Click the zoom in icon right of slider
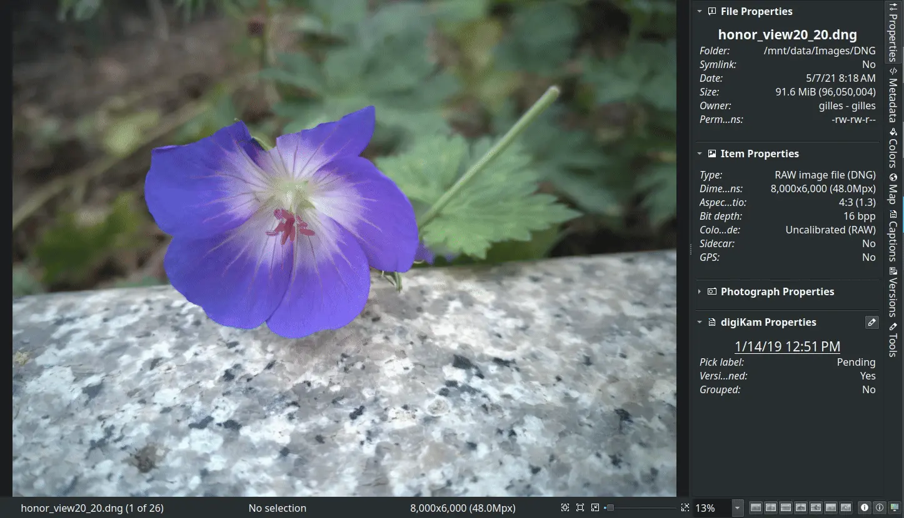This screenshot has height=518, width=904. click(x=685, y=508)
